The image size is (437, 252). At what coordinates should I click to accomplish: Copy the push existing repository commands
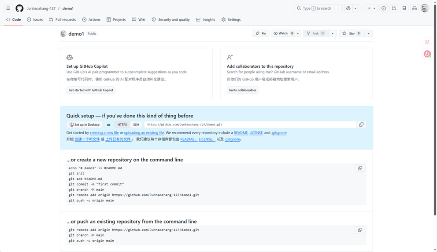point(360,230)
